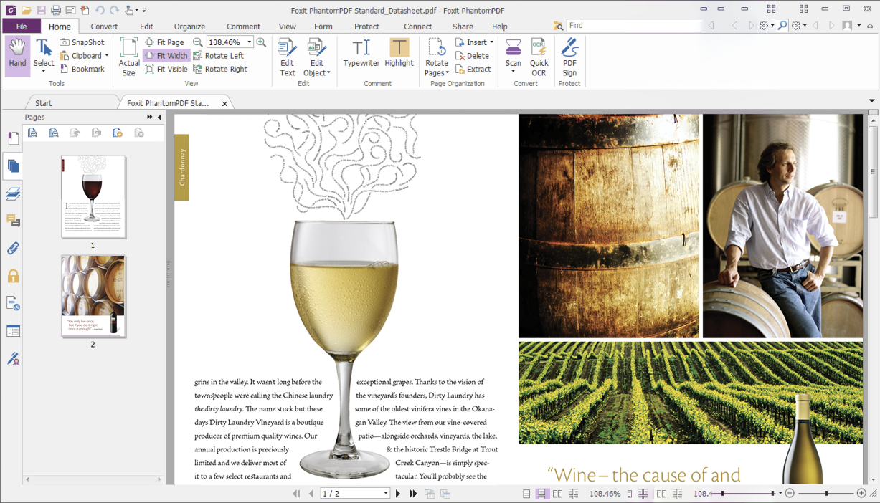
Task: Save the document from the quick access toolbar
Action: (41, 11)
